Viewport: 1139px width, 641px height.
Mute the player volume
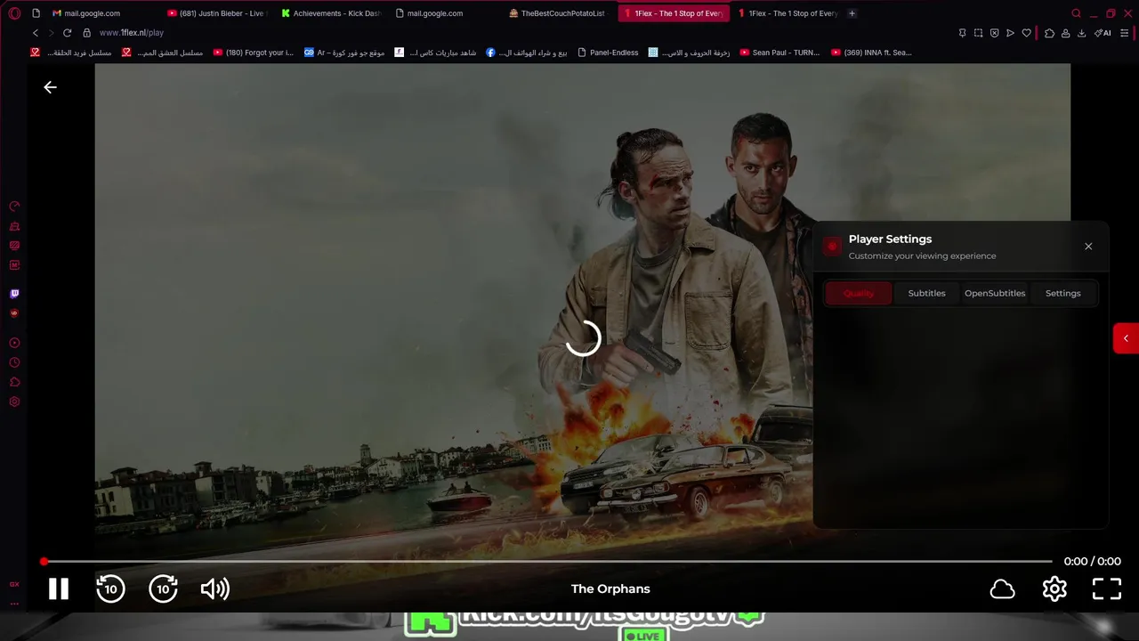click(214, 588)
